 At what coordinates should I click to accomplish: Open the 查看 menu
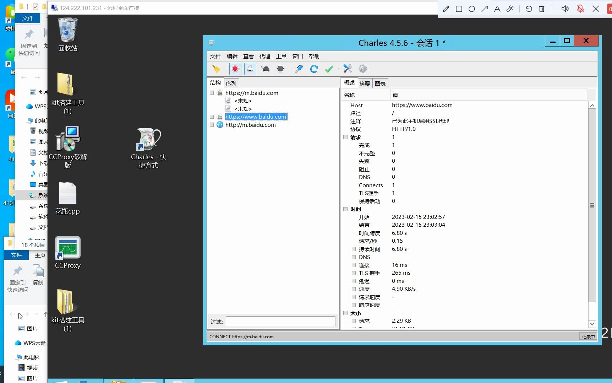click(x=248, y=56)
